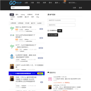This screenshot has width=91, height=91.
Task: Select the 最热 category tab
Action: 17,15
